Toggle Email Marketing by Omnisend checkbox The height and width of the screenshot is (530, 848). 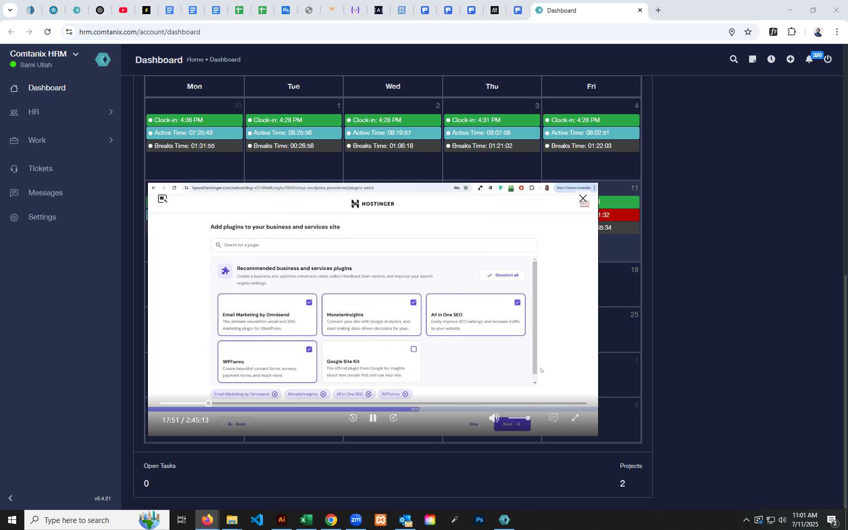pos(309,302)
